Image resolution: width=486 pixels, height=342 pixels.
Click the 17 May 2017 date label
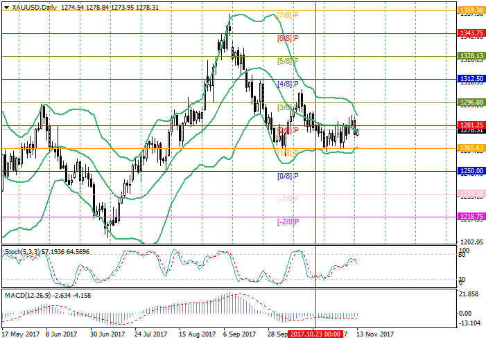[x=21, y=334]
